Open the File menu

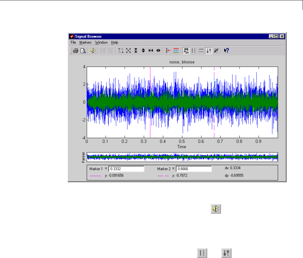pyautogui.click(x=73, y=43)
